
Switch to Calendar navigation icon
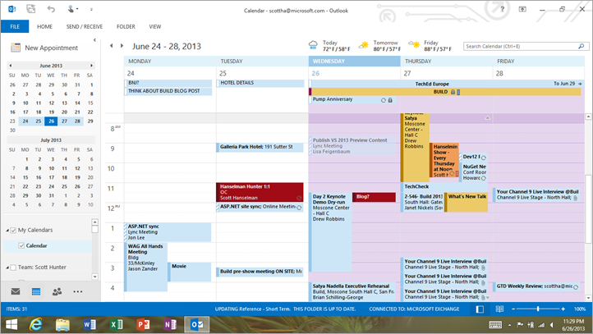(x=36, y=291)
